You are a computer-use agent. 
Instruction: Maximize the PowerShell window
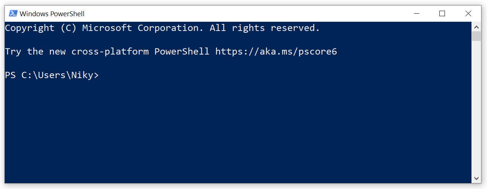tap(442, 14)
